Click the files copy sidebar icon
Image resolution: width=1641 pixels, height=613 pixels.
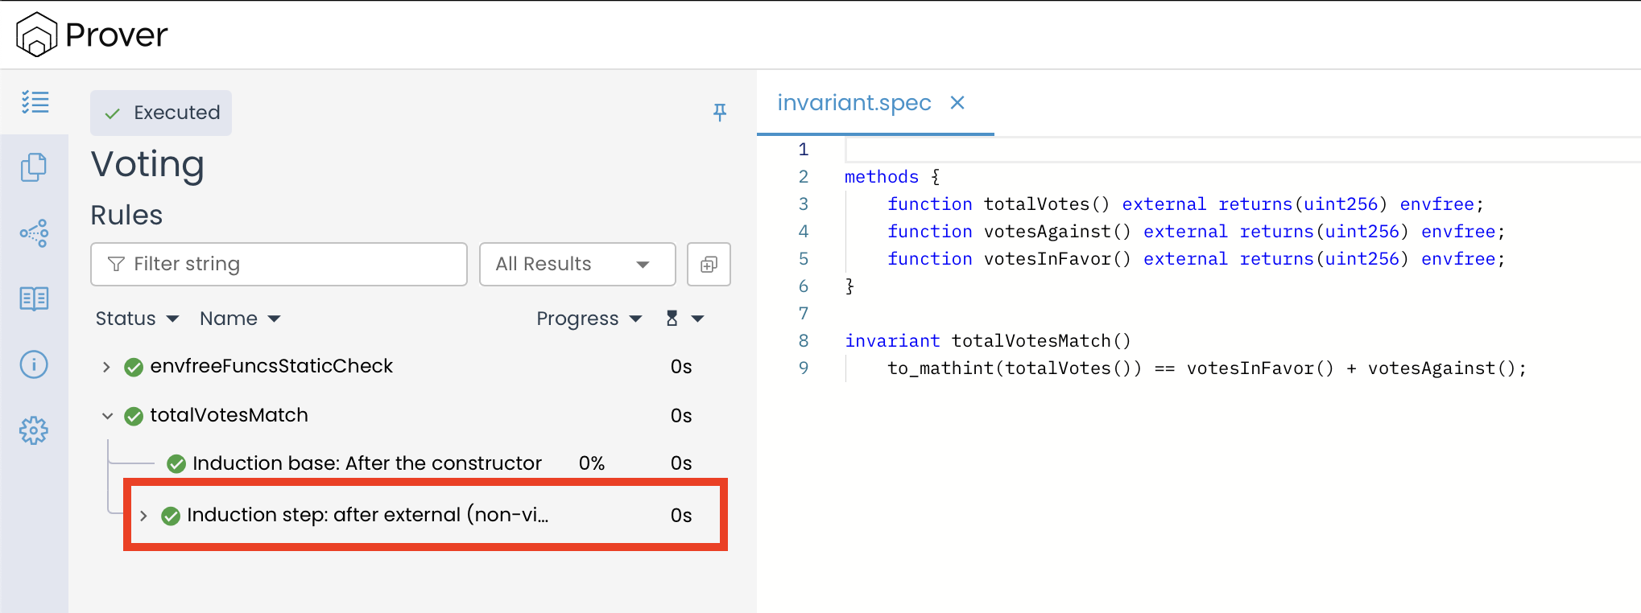click(34, 167)
